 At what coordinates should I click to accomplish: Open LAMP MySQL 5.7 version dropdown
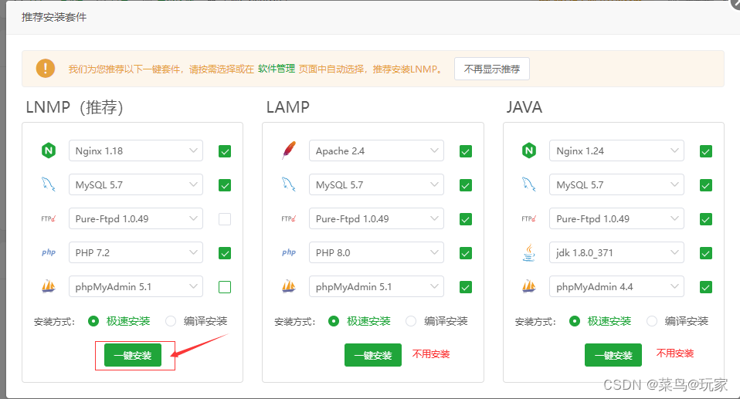click(377, 185)
